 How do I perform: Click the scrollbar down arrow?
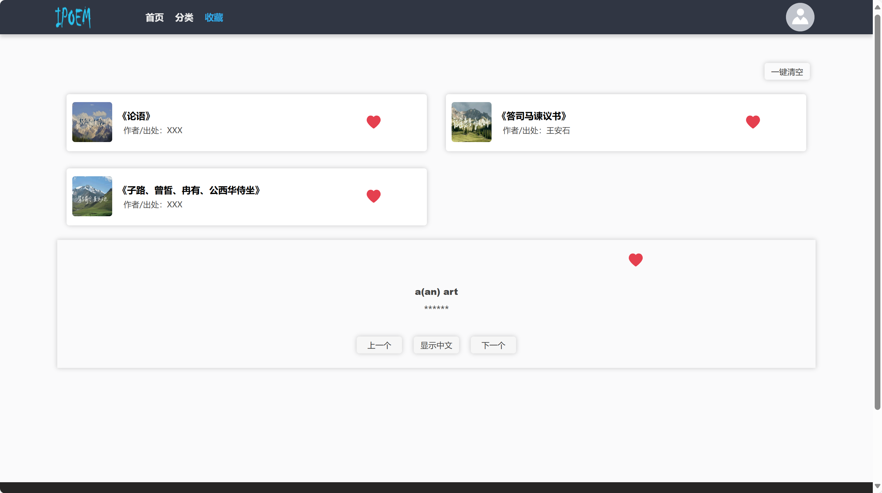[877, 486]
